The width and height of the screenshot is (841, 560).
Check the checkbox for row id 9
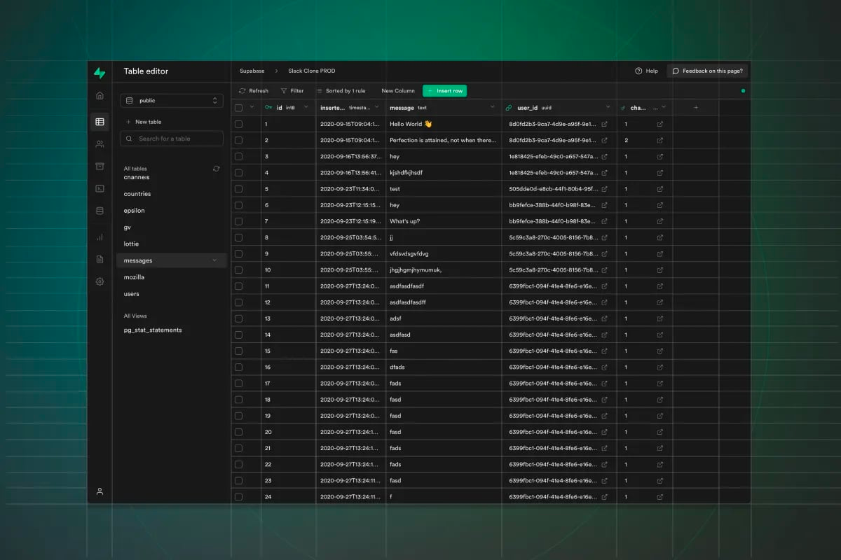click(x=239, y=254)
